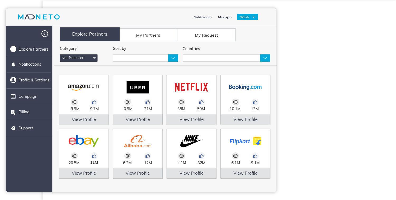Image resolution: width=396 pixels, height=200 pixels.
Task: View Profile of Netflix
Action: click(x=191, y=119)
